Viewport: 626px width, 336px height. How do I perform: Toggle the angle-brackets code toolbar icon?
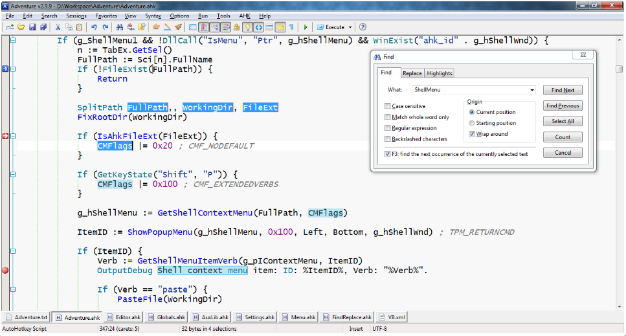pyautogui.click(x=259, y=27)
